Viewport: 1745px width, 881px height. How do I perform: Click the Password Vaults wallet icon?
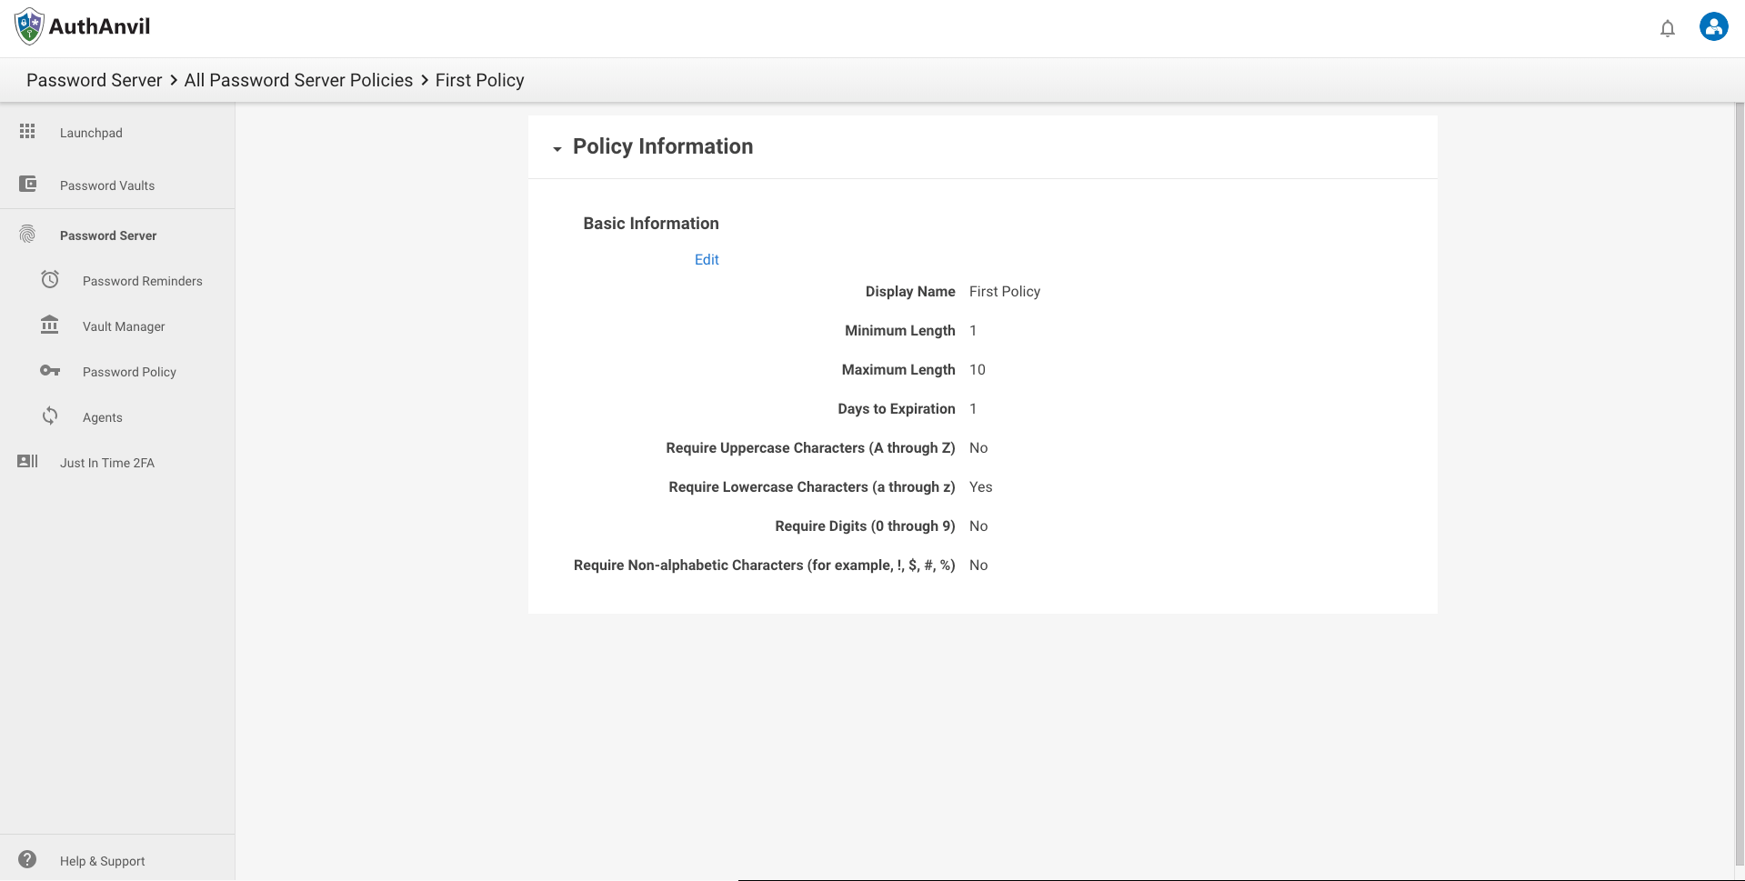[28, 185]
